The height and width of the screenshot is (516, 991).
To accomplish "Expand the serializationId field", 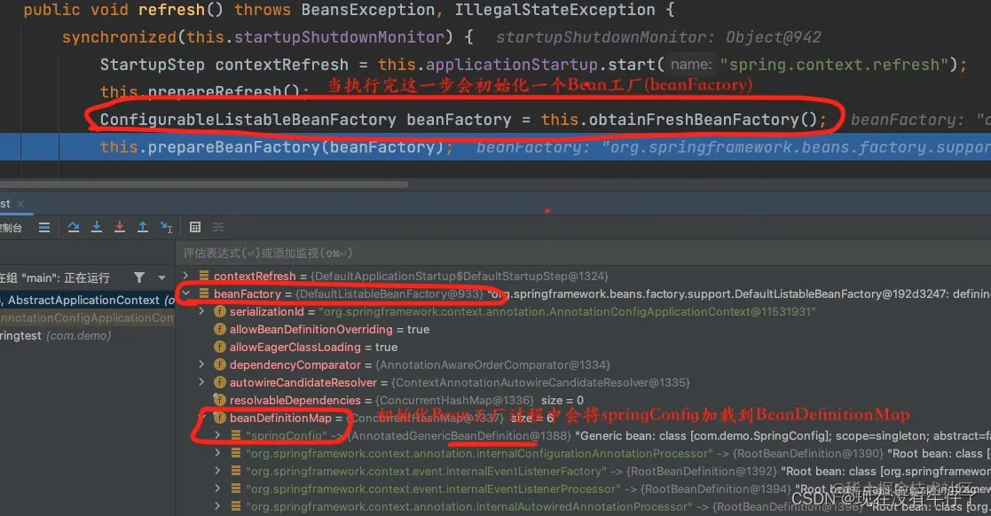I will coord(201,311).
